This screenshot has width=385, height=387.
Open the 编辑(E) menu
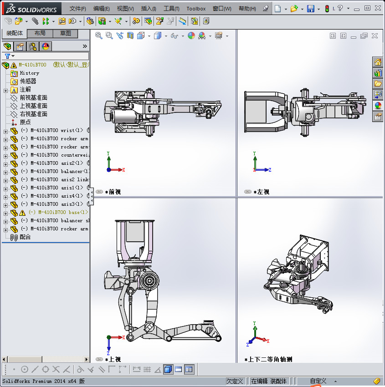[x=101, y=9]
